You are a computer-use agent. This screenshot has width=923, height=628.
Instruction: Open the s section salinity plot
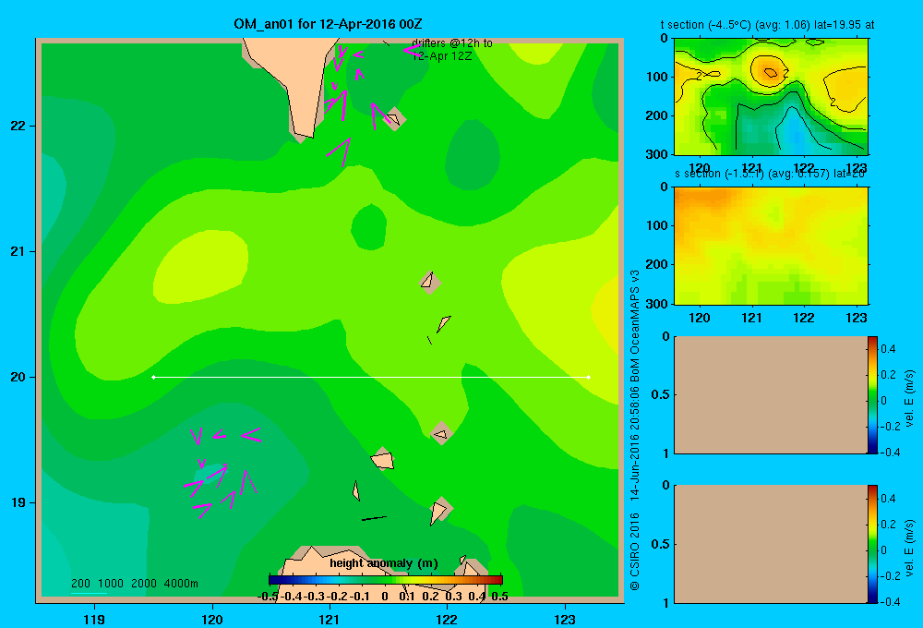(771, 245)
